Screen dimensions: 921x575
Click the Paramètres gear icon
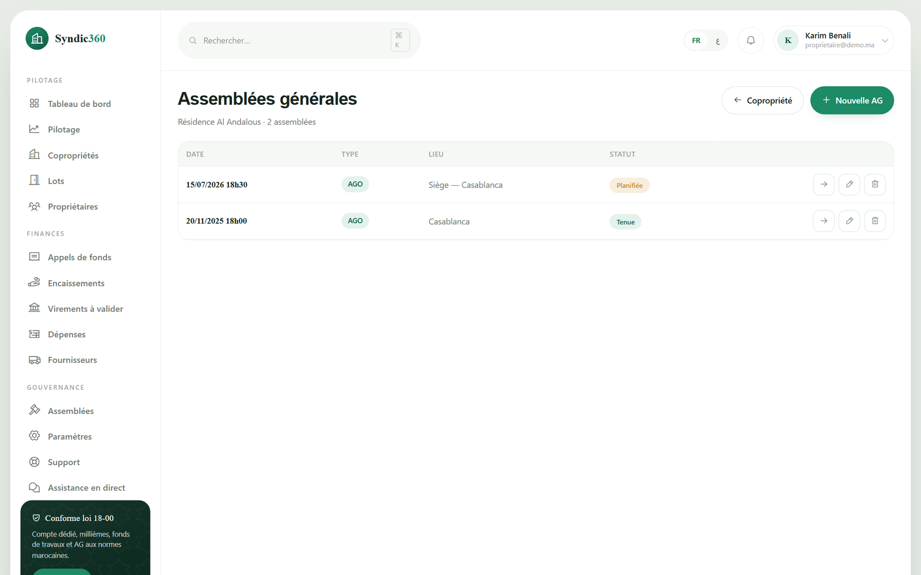35,436
